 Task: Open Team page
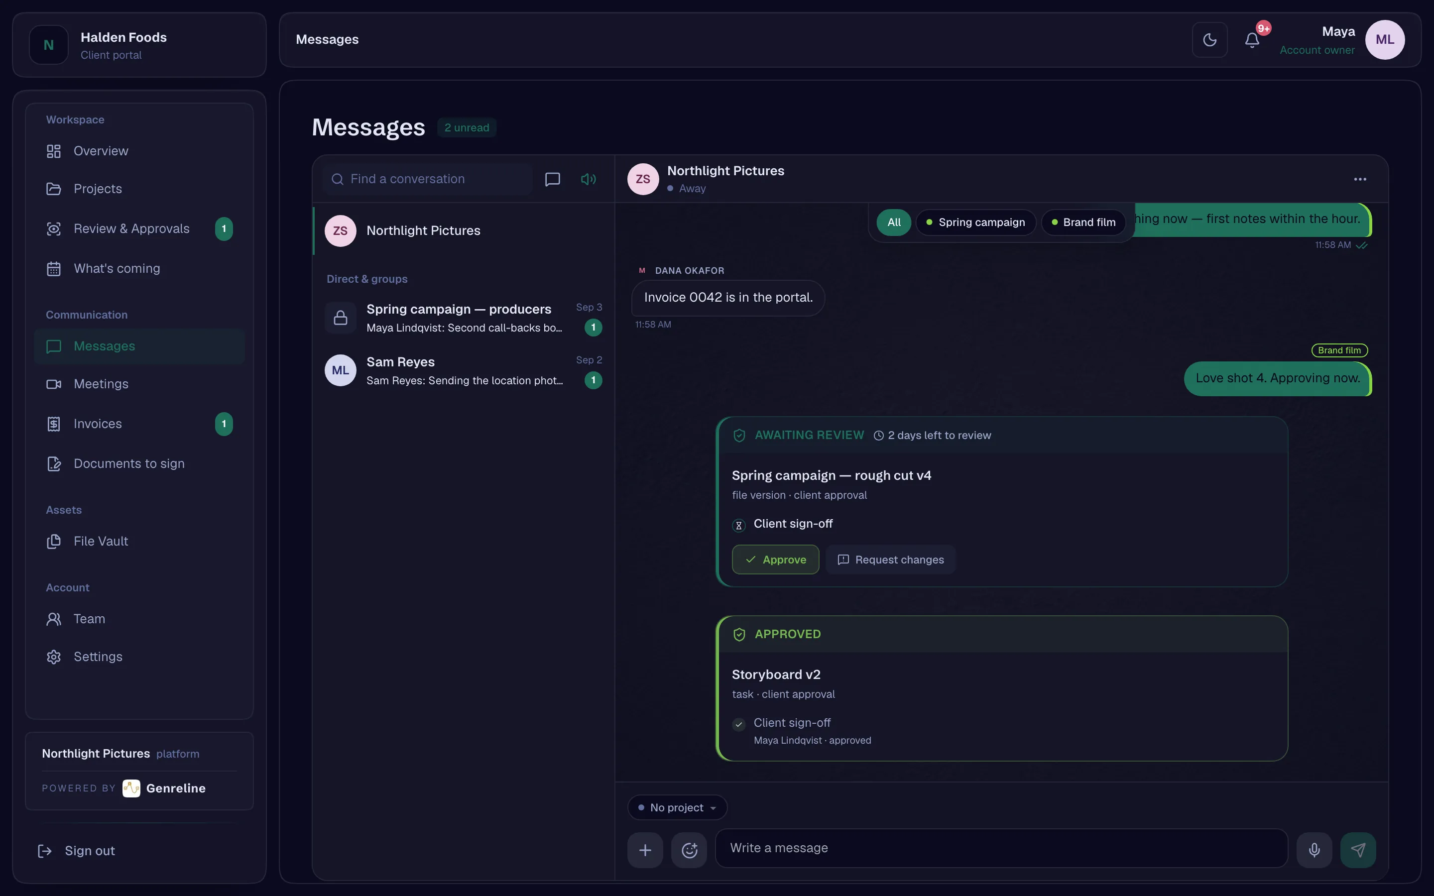139,619
